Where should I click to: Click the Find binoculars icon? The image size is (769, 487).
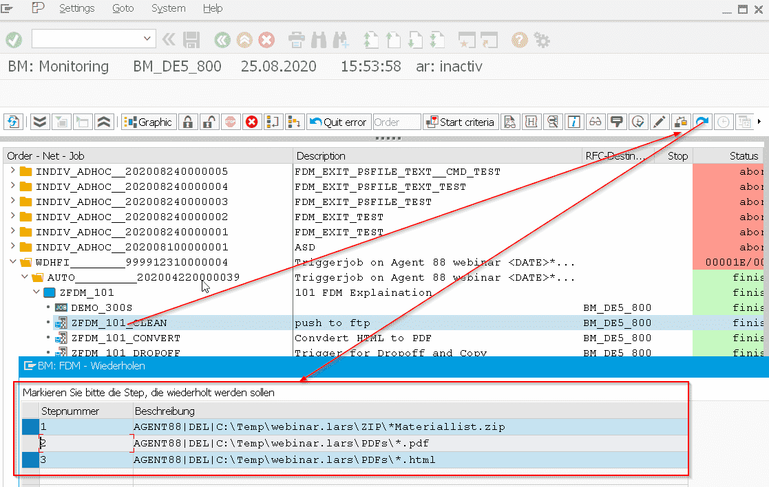pyautogui.click(x=319, y=40)
